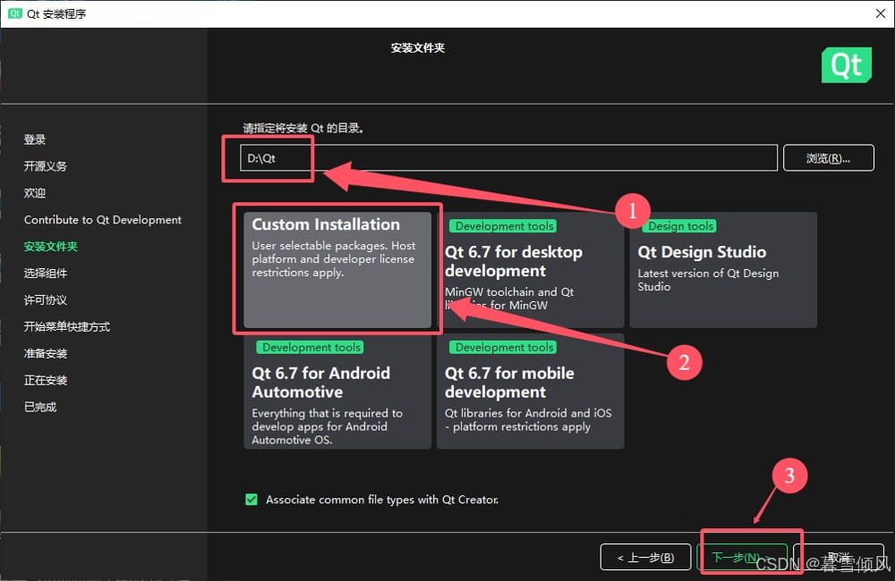Select the Custom Installation card
895x581 pixels.
337,270
